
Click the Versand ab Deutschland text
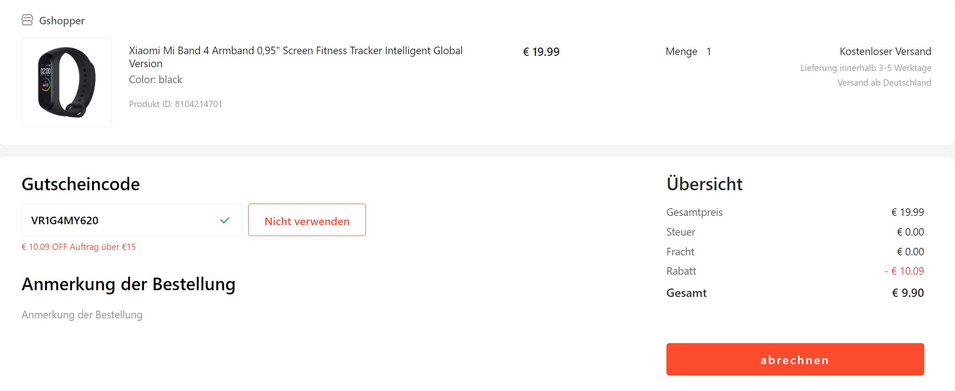(884, 83)
